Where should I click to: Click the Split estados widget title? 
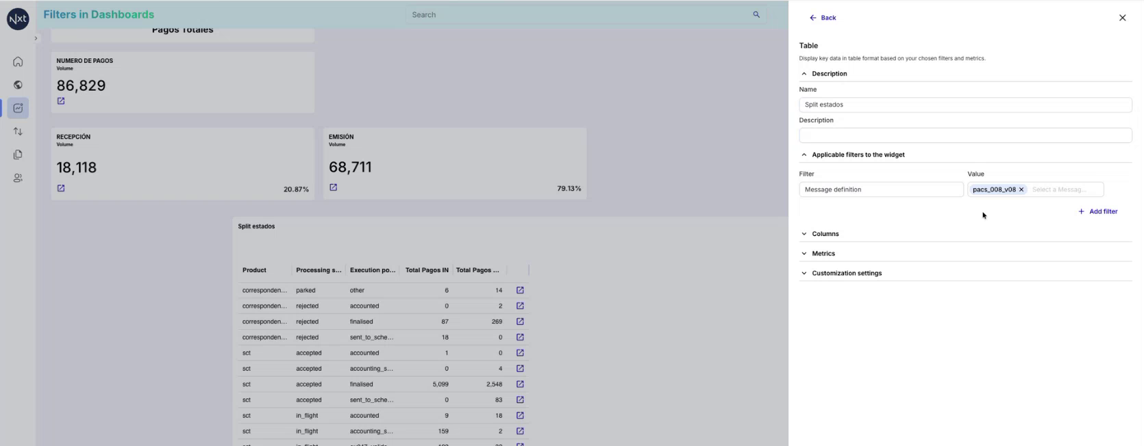(x=256, y=226)
